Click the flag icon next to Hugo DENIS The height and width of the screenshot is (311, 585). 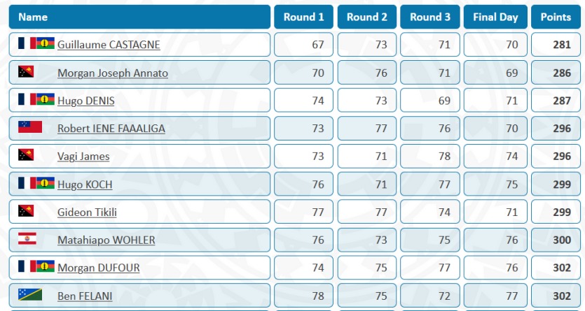[36, 99]
